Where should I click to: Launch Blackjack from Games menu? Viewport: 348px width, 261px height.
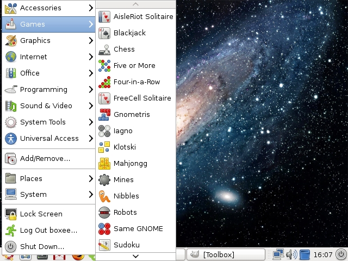[x=135, y=33]
